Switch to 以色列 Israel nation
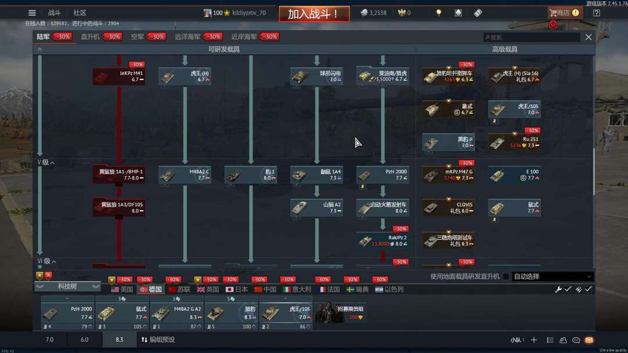 click(x=389, y=290)
